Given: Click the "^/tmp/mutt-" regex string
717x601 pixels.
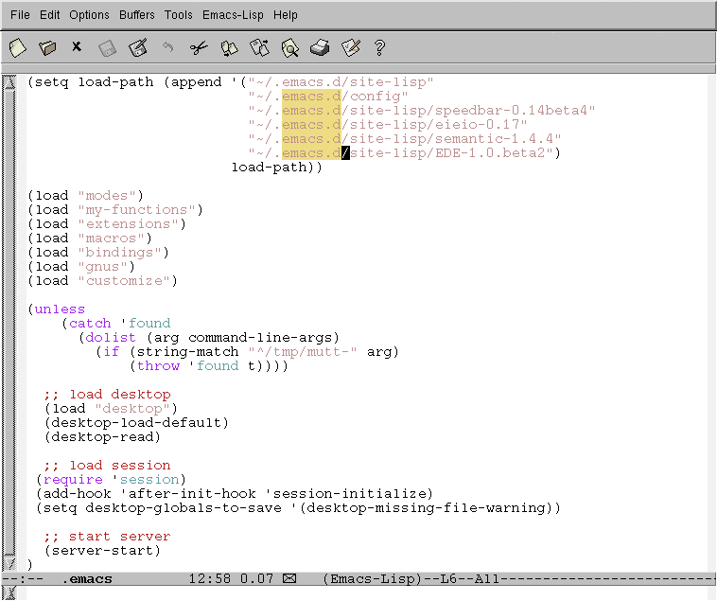Looking at the screenshot, I should (x=303, y=352).
